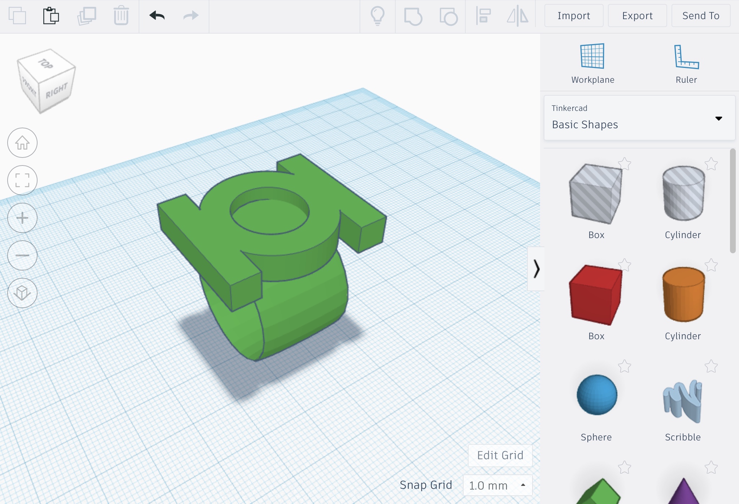This screenshot has height=504, width=739.
Task: Click the Paste clipboard icon
Action: (51, 16)
